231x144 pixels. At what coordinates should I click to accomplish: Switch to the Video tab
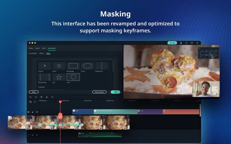[31, 48]
